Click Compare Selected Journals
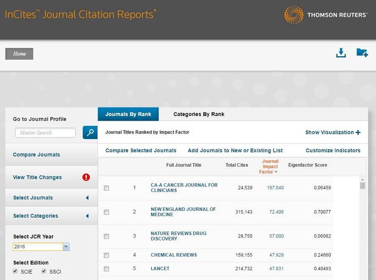Viewport: 376px width, 280px height. [x=141, y=150]
